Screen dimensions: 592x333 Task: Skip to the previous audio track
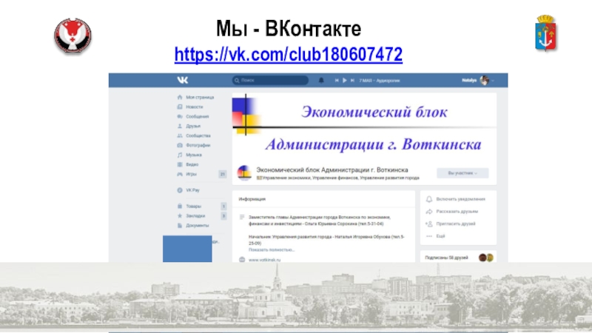(337, 81)
